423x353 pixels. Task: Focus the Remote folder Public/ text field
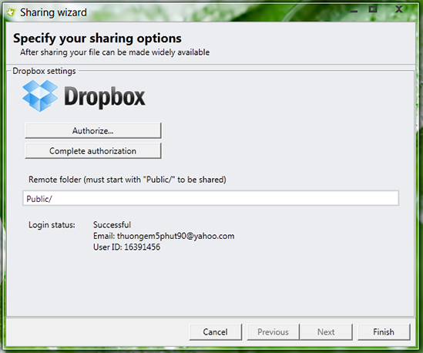tap(210, 198)
